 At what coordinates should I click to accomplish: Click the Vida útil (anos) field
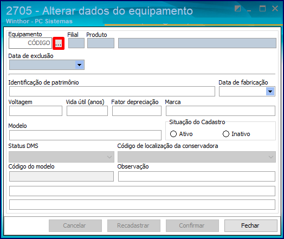(87, 111)
